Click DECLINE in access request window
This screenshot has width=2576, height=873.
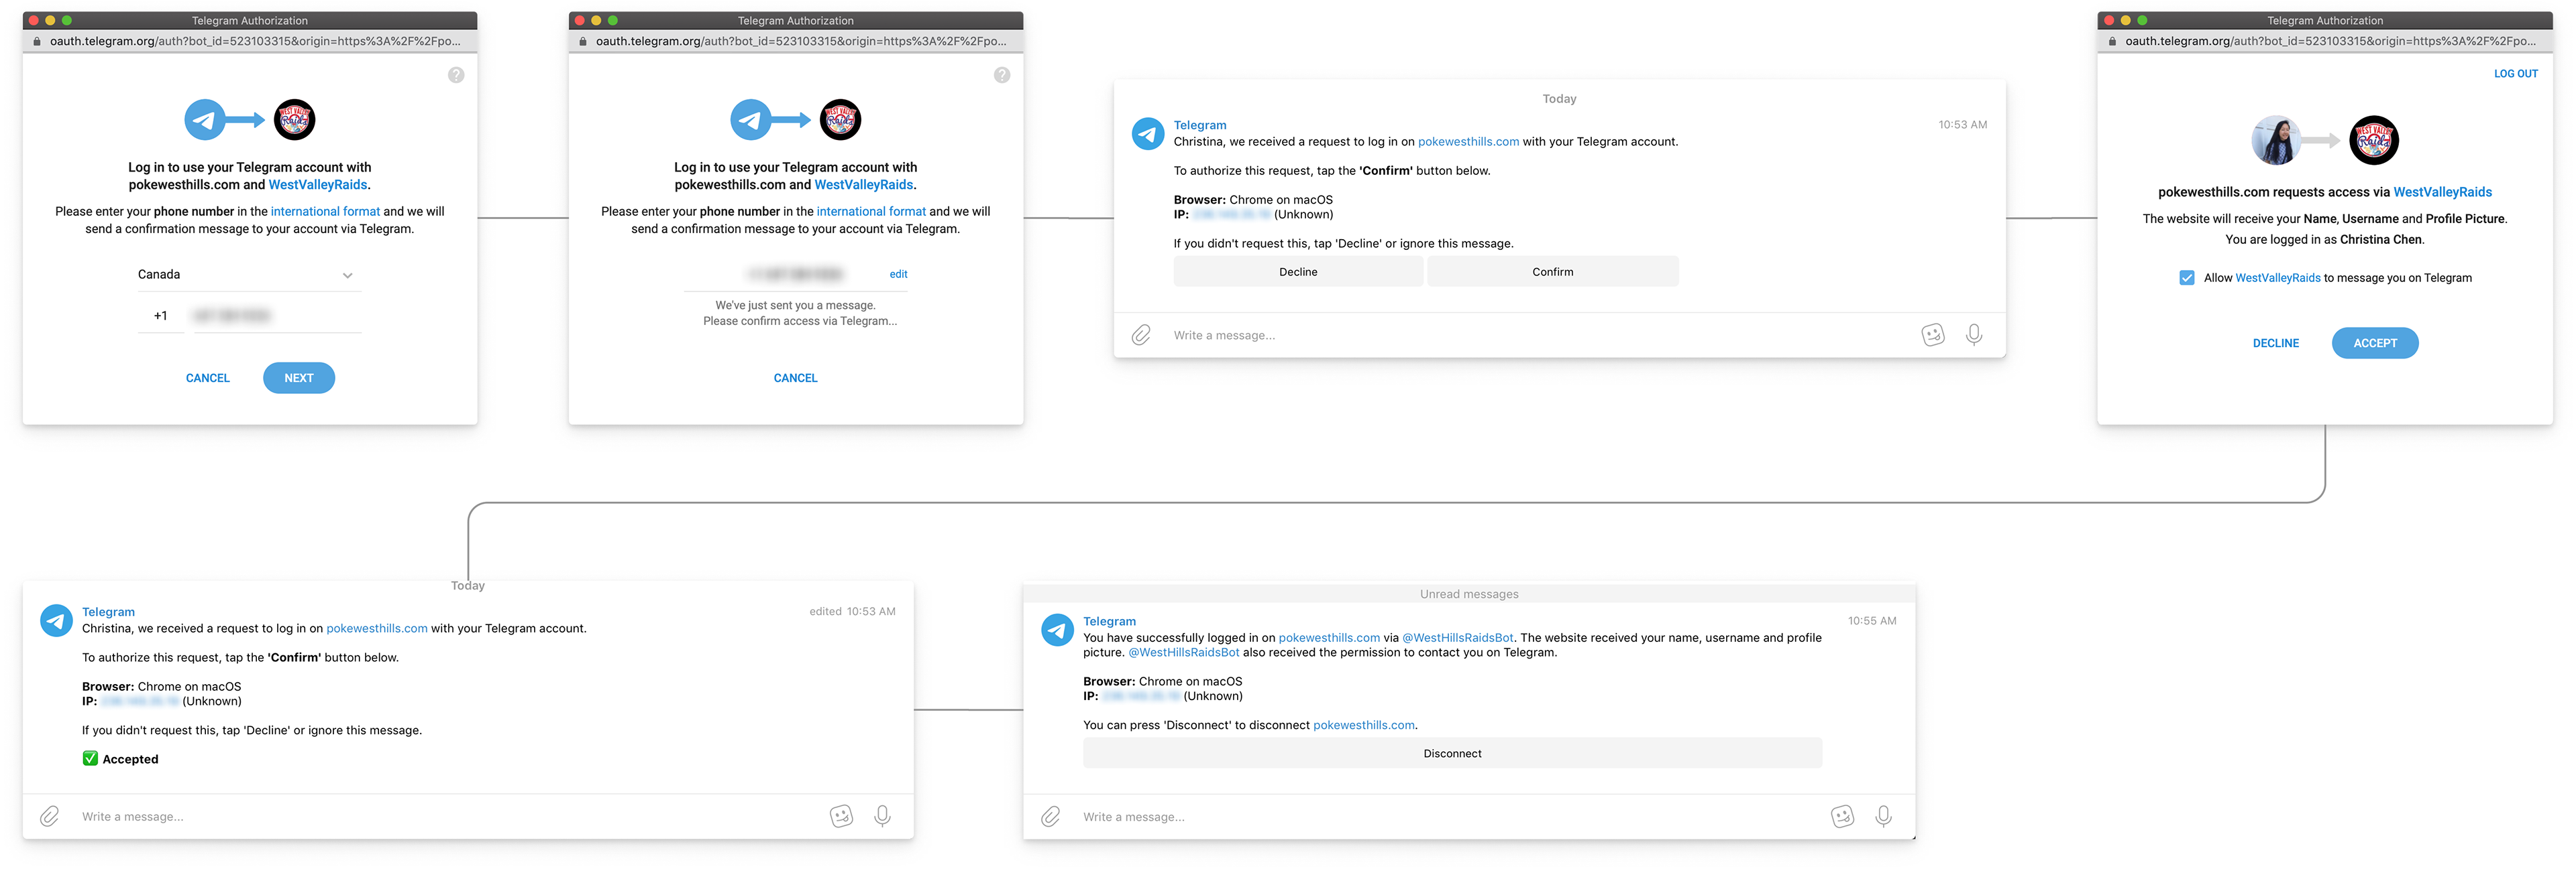pos(2275,342)
